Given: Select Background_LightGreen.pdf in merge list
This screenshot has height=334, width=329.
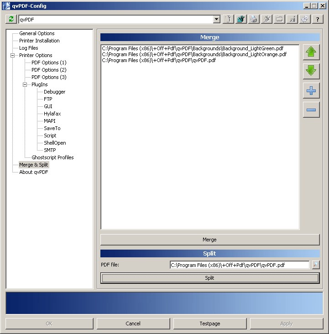Looking at the screenshot, I should click(x=193, y=48).
